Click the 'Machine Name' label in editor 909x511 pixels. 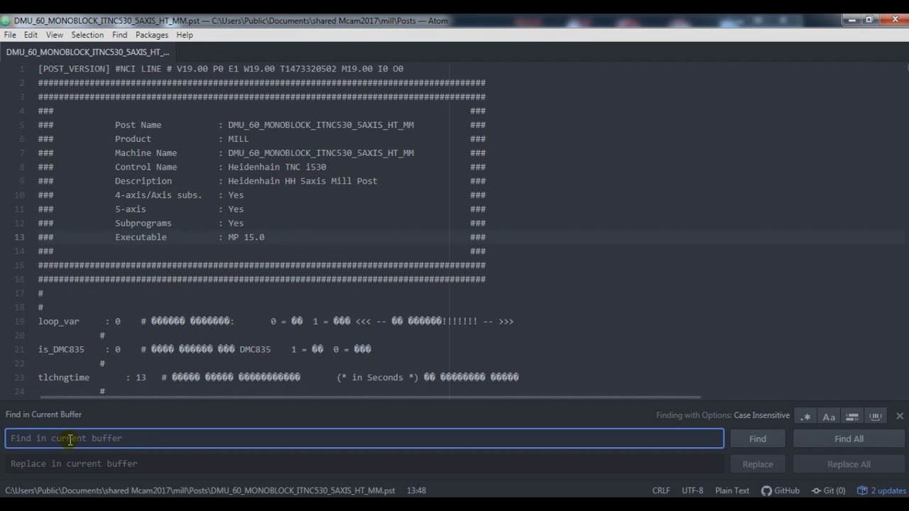point(146,153)
